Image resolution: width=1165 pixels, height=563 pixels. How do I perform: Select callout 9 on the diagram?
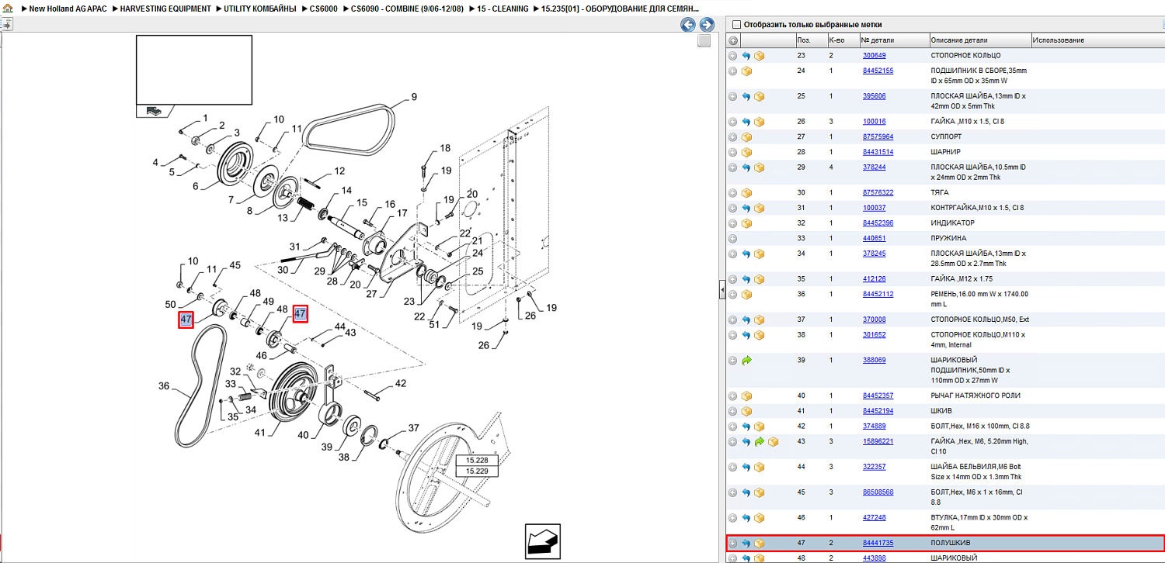tap(414, 97)
